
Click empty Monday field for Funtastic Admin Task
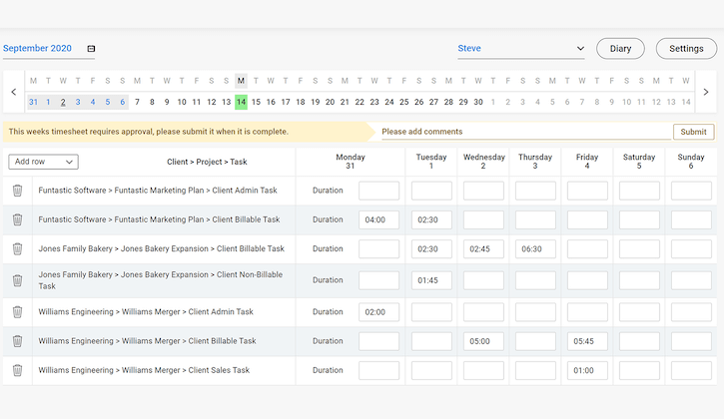coord(379,191)
